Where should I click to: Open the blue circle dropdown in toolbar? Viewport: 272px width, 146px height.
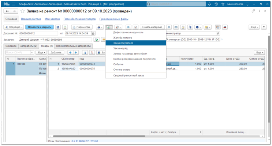[198, 27]
